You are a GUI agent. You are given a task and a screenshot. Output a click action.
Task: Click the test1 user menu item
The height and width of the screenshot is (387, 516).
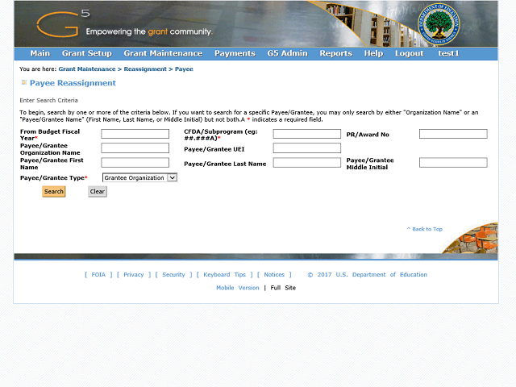pyautogui.click(x=448, y=53)
